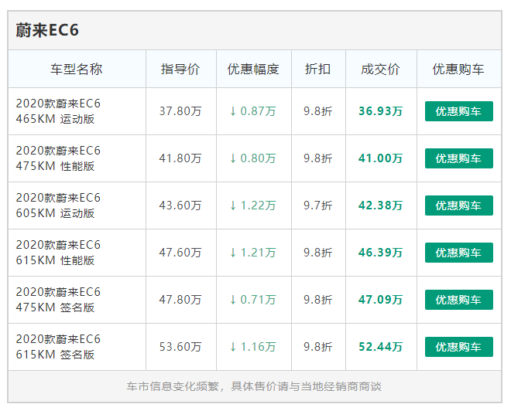This screenshot has width=511, height=411.
Task: Click discount amount ↓1.16万
Action: pos(253,347)
